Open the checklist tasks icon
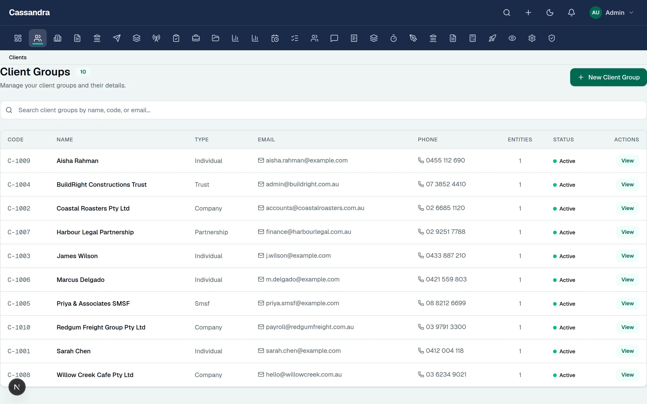647x404 pixels. (295, 38)
